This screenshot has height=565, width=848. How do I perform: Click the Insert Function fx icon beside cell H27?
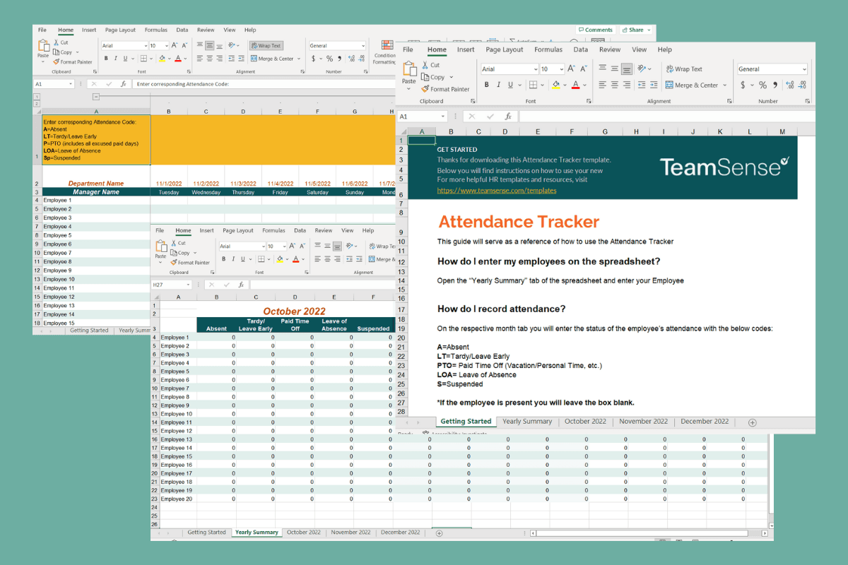click(x=241, y=285)
